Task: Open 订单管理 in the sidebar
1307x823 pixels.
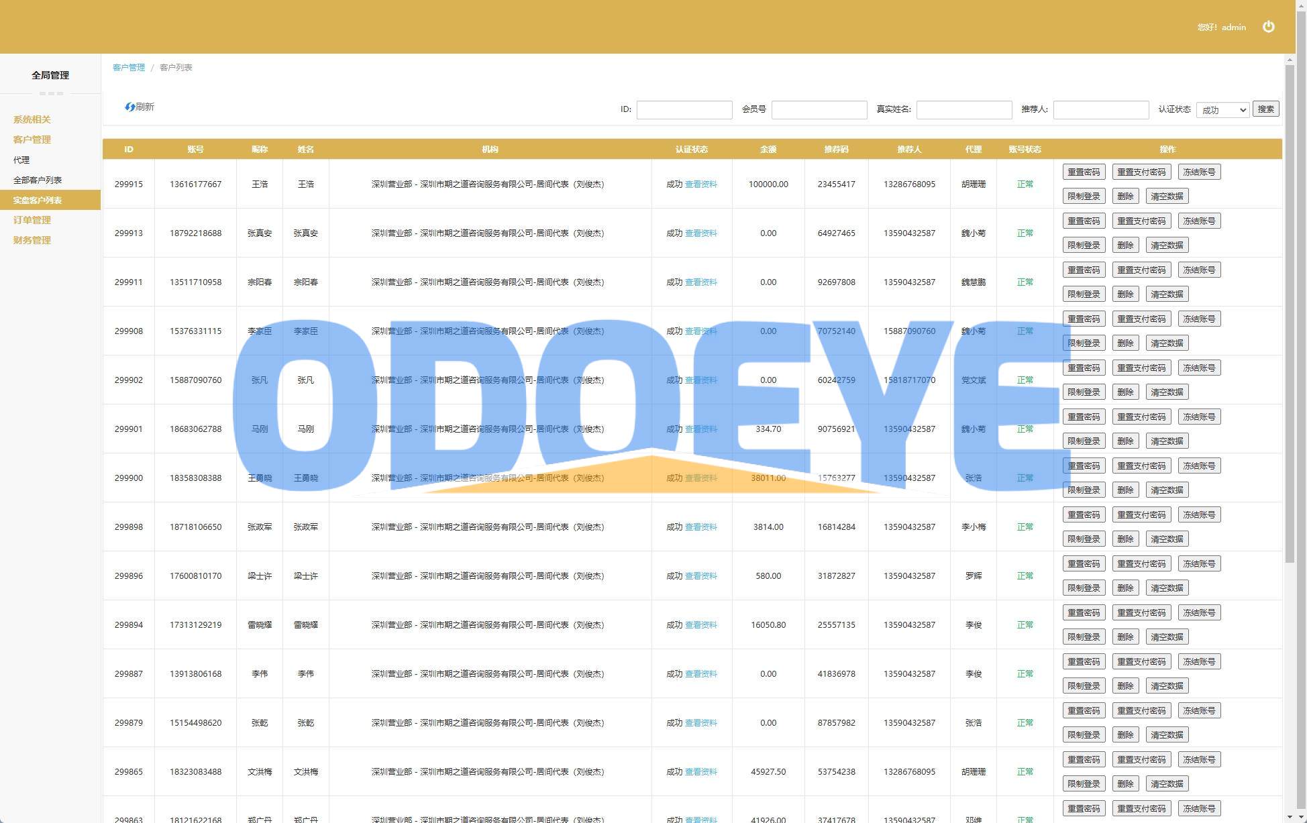Action: (x=32, y=220)
